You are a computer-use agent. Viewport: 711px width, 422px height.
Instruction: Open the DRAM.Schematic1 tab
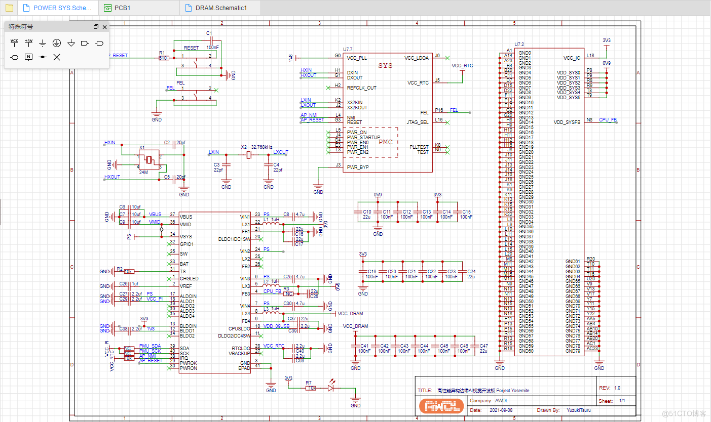coord(215,8)
